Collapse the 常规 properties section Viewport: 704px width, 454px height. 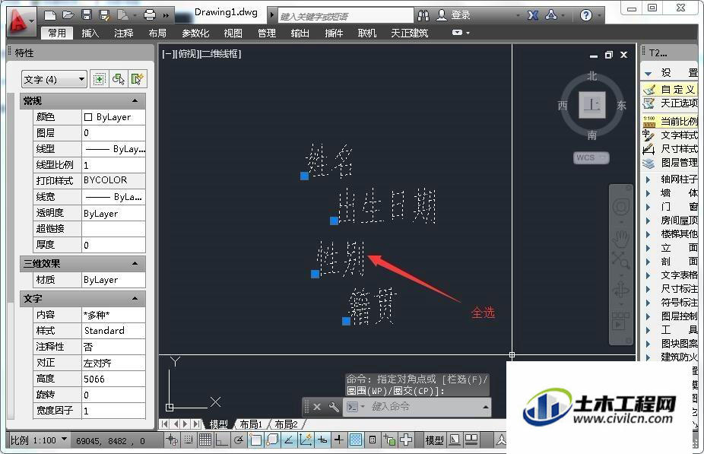135,100
